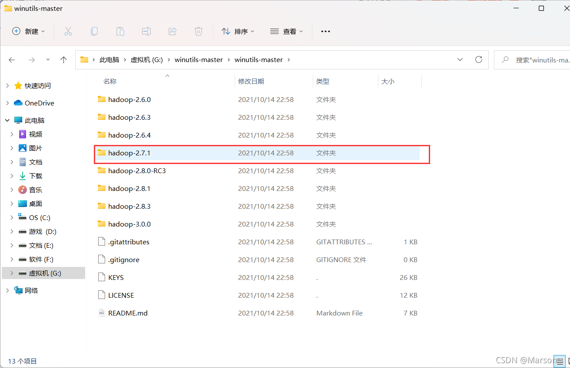The height and width of the screenshot is (368, 570).
Task: Sort by the 大小 column header
Action: (x=388, y=81)
